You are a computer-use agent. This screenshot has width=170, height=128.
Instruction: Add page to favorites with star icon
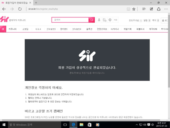pos(134,9)
